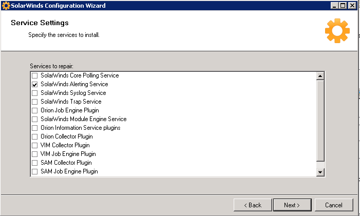
Task: Check the VIM Collector Plugin checkbox
Action: [x=35, y=145]
